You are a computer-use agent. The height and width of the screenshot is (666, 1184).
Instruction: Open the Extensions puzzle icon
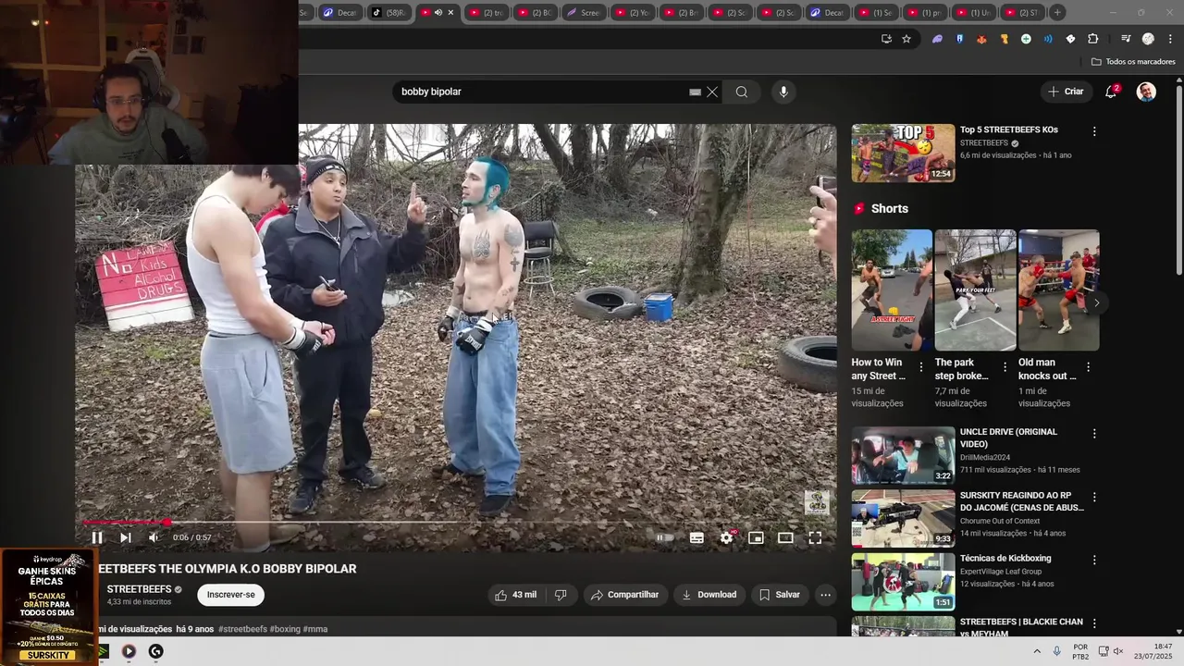pos(1092,39)
